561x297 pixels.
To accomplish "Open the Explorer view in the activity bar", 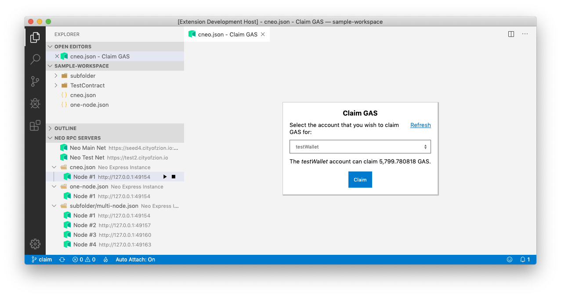I will [35, 37].
